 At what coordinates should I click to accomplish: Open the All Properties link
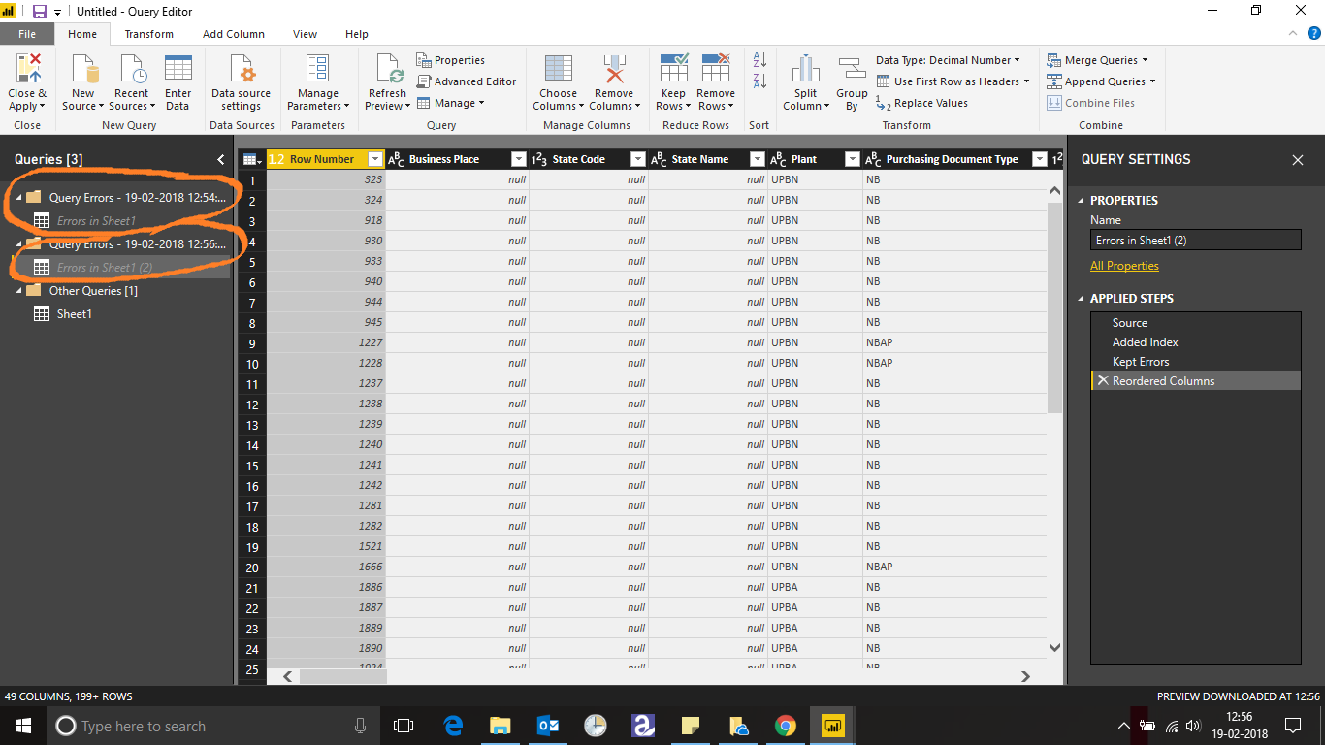click(x=1124, y=266)
